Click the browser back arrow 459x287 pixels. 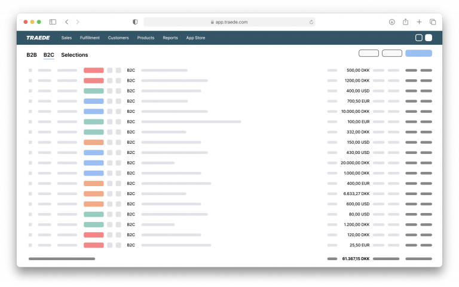pos(66,22)
